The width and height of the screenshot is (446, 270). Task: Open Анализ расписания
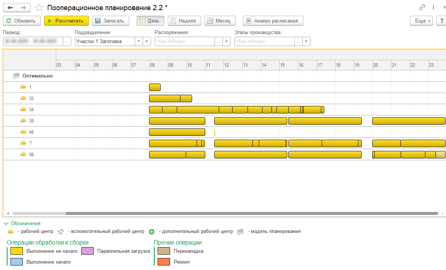pos(273,21)
